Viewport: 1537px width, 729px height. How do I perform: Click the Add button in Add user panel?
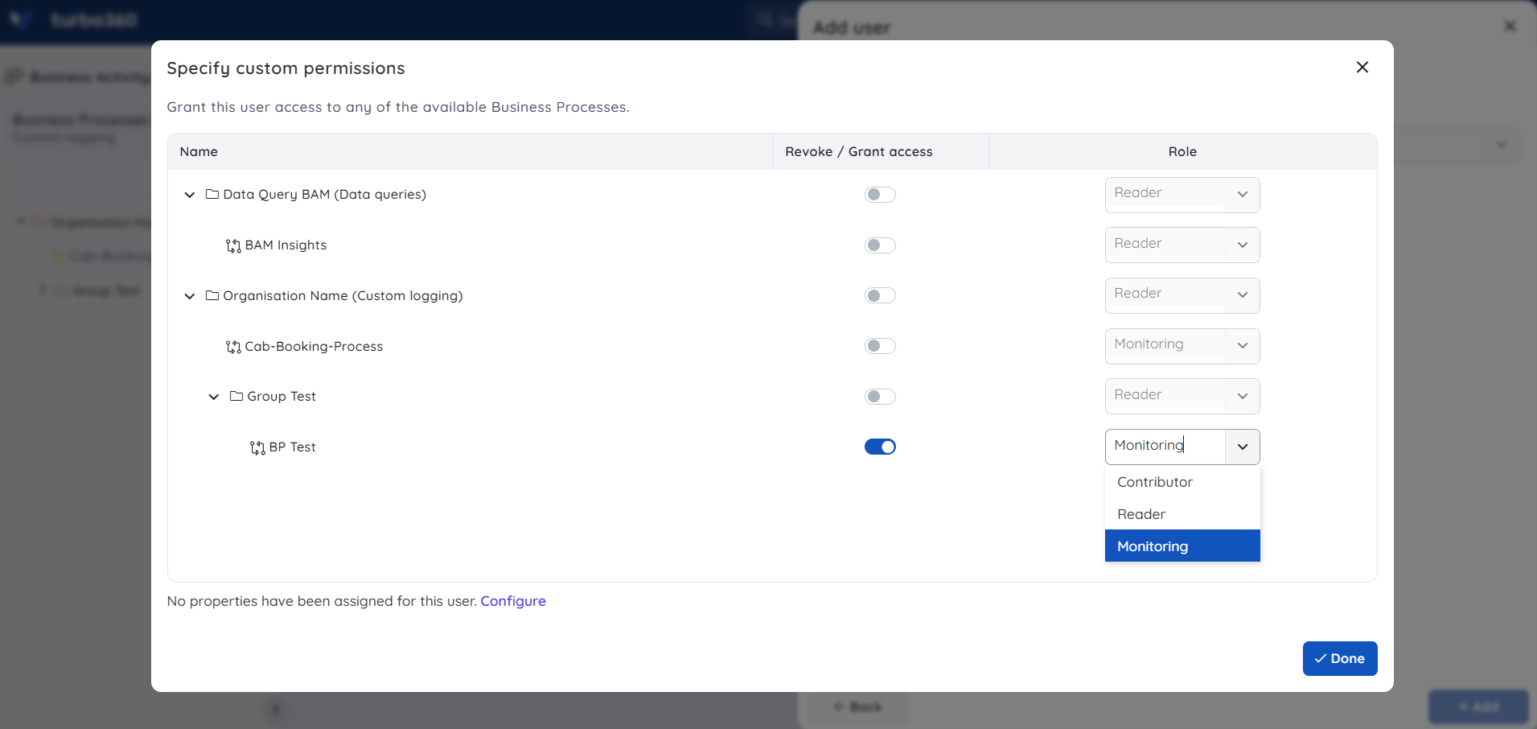point(1478,706)
